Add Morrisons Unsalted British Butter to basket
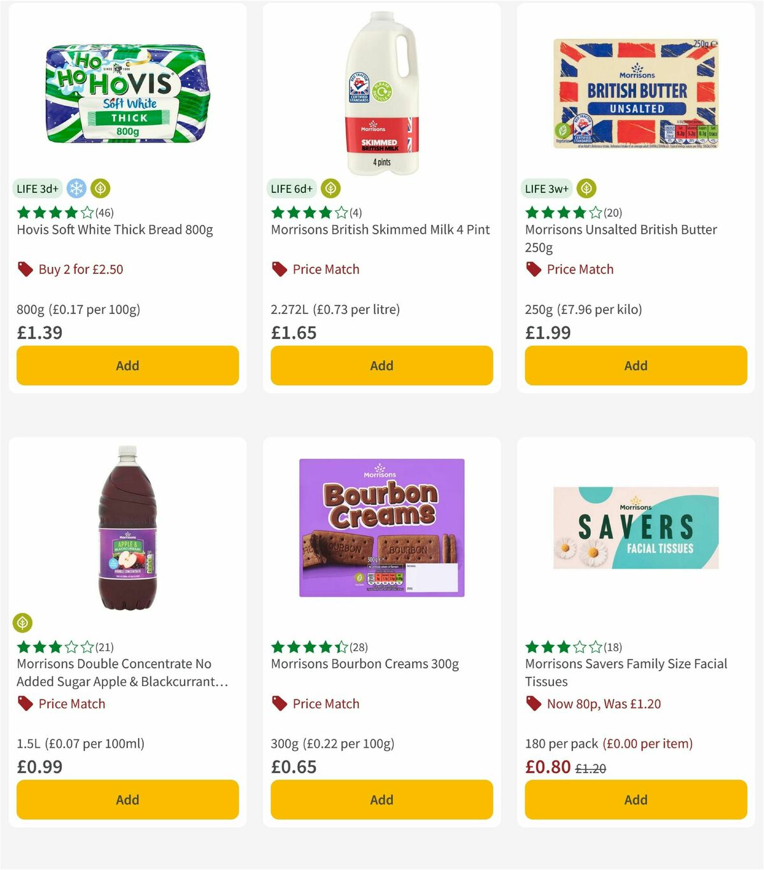Image resolution: width=764 pixels, height=870 pixels. pyautogui.click(x=635, y=366)
